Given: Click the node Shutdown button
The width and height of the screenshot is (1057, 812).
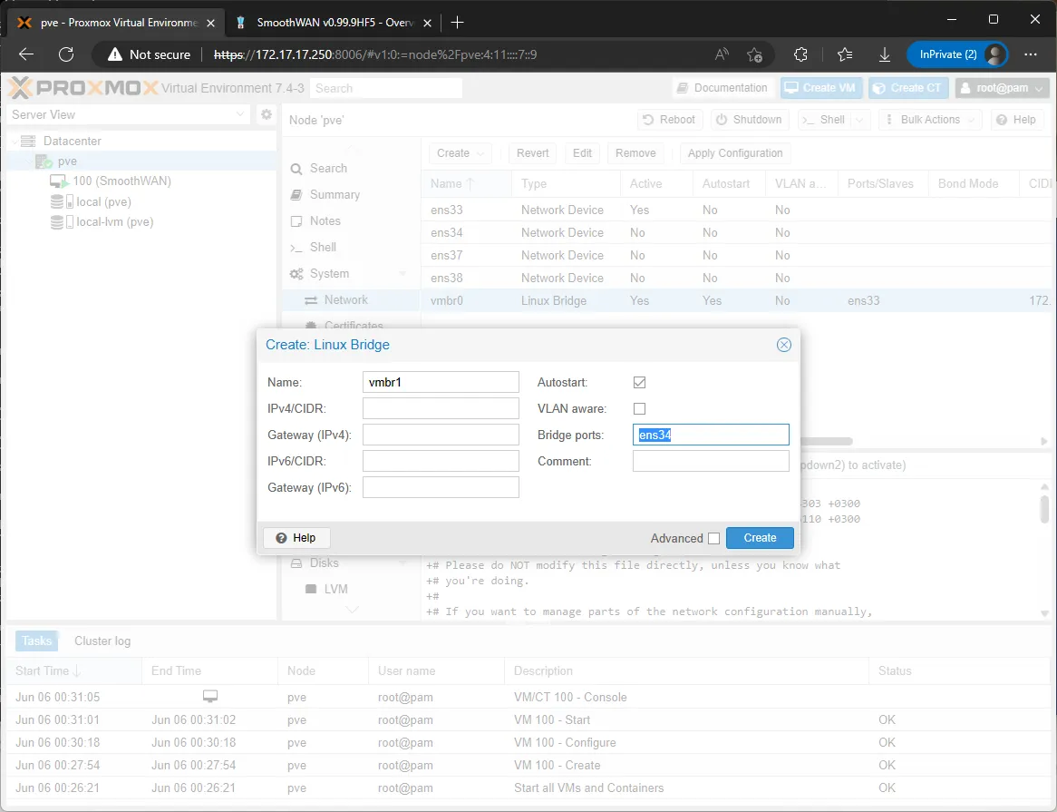Looking at the screenshot, I should click(749, 120).
